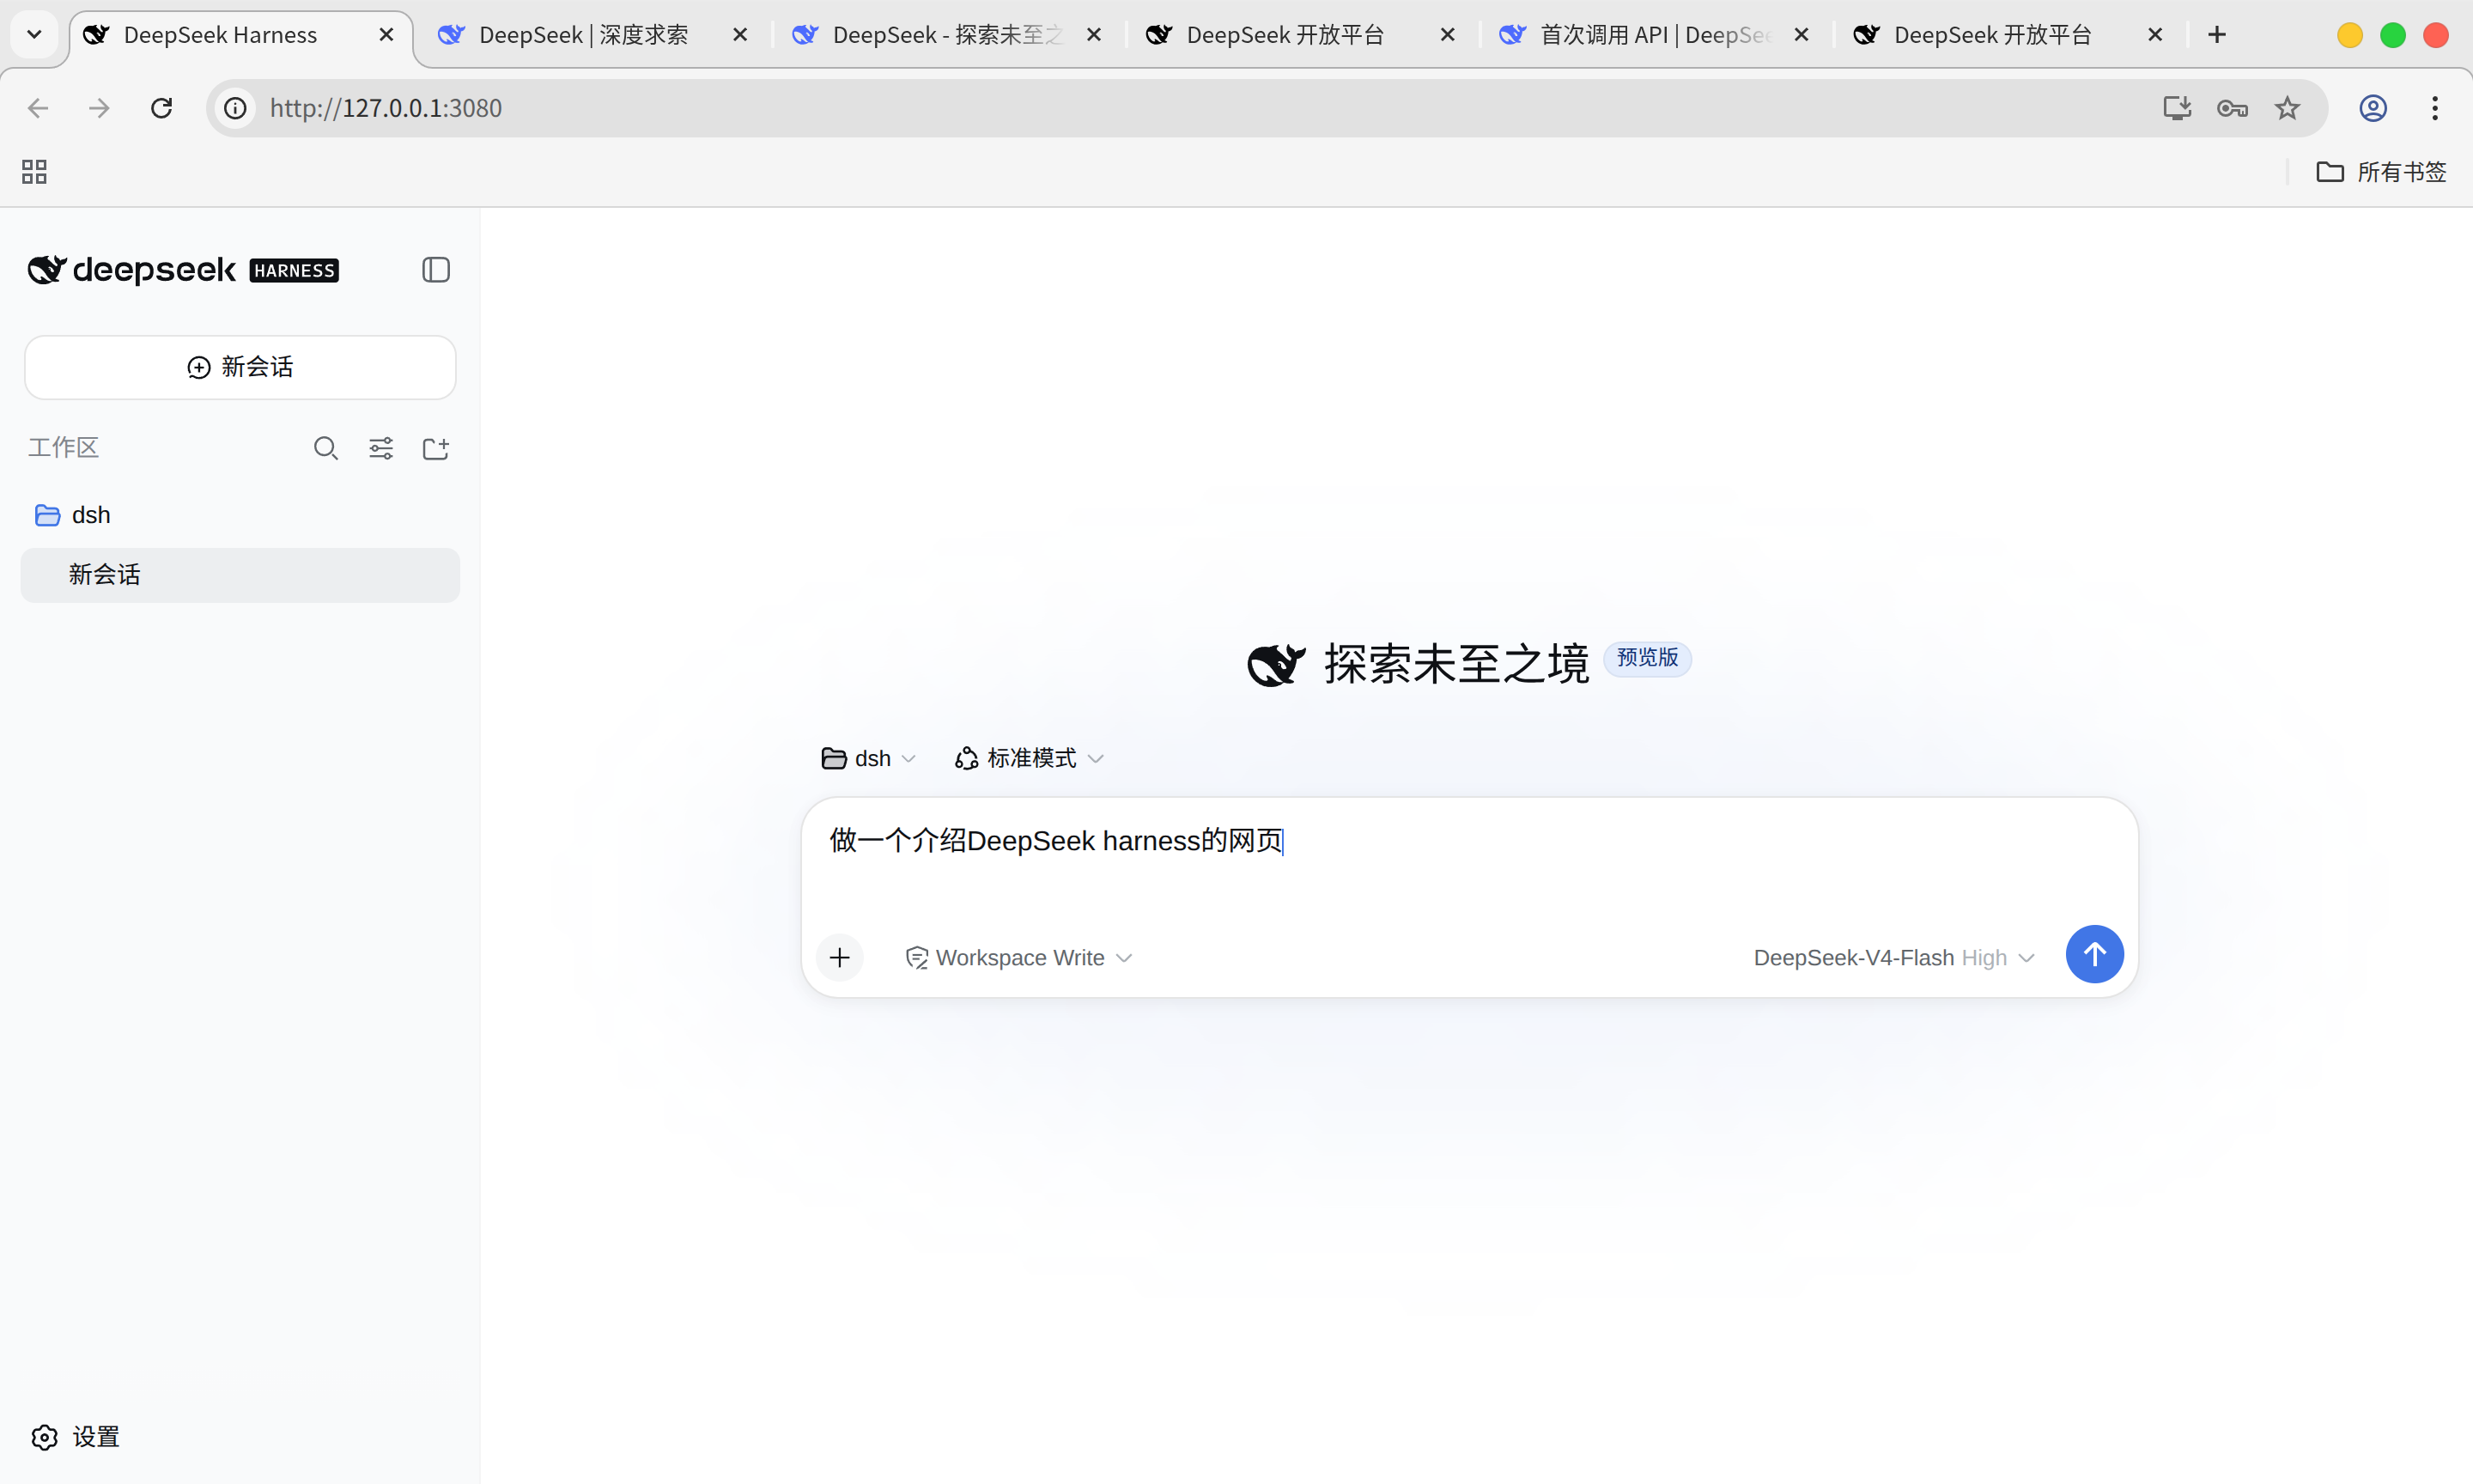Open the browser profile icon
Screen dimensions: 2473x1484
pos(2373,108)
